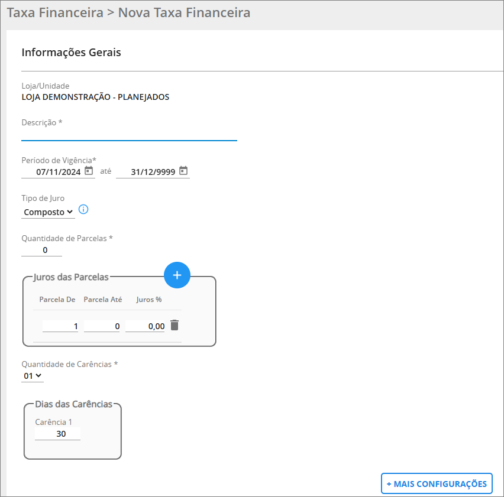Open the Quantidade de Carências dropdown

tap(33, 376)
